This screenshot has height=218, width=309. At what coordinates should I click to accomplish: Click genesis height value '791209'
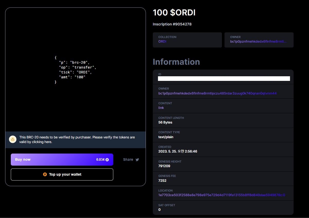click(x=164, y=166)
